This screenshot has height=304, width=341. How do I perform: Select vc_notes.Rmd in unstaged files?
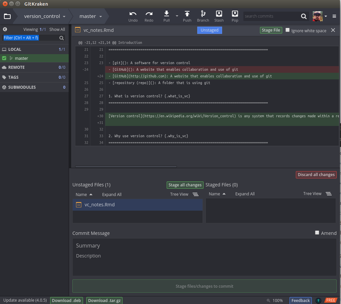(137, 205)
